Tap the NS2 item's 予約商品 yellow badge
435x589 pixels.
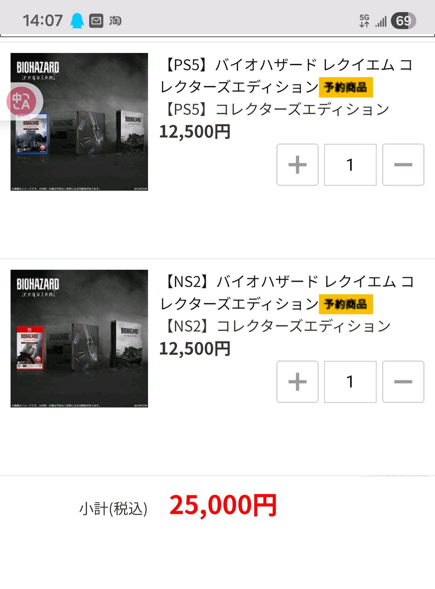[346, 304]
